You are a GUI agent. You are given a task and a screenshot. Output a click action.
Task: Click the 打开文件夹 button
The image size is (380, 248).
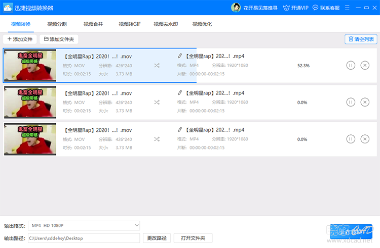193,238
